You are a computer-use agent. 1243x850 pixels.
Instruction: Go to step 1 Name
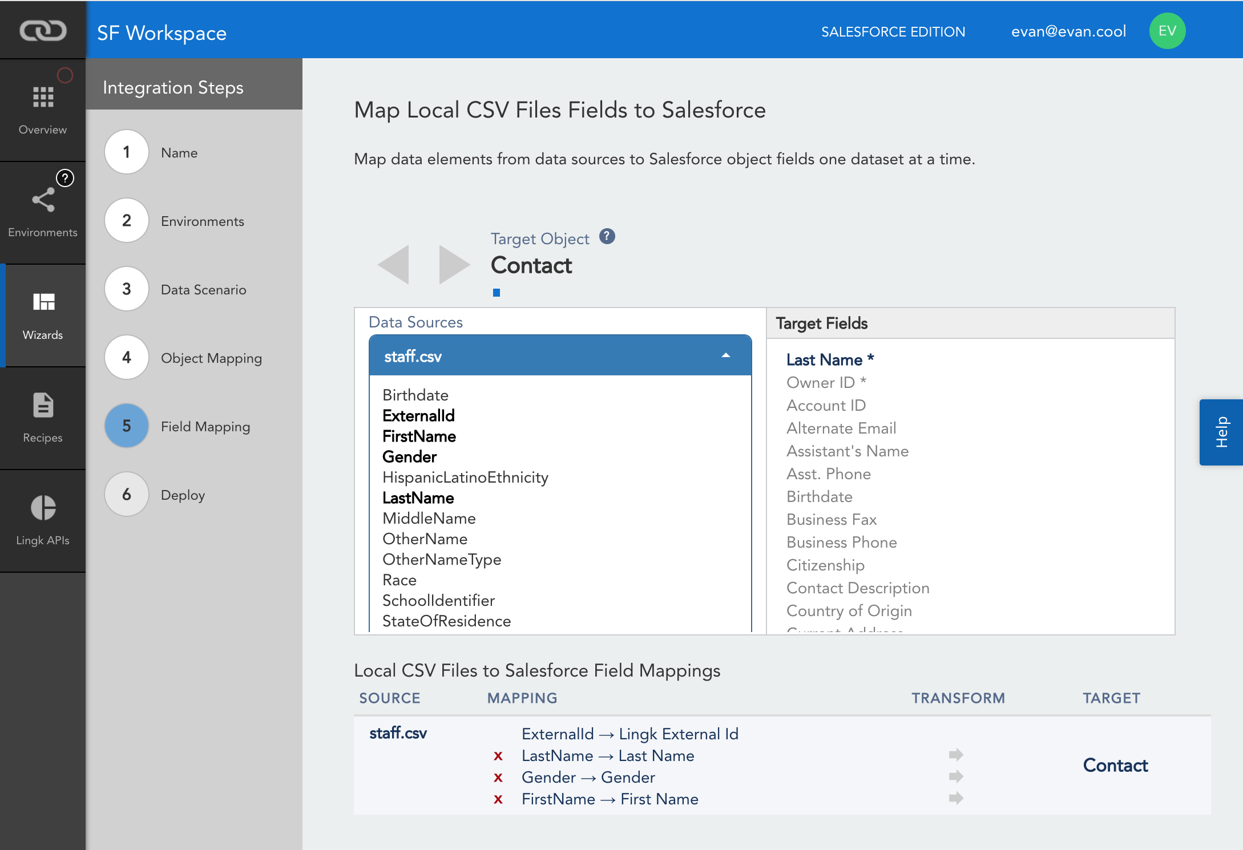point(127,152)
